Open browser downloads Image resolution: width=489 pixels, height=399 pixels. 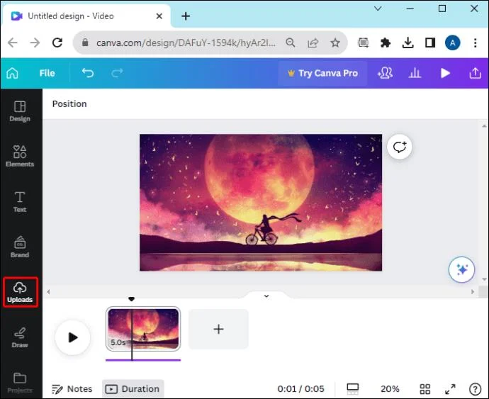coord(408,43)
